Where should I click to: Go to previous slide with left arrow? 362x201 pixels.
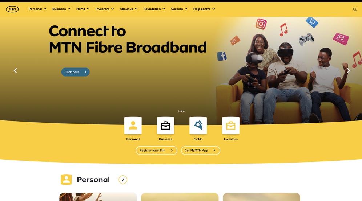point(15,70)
